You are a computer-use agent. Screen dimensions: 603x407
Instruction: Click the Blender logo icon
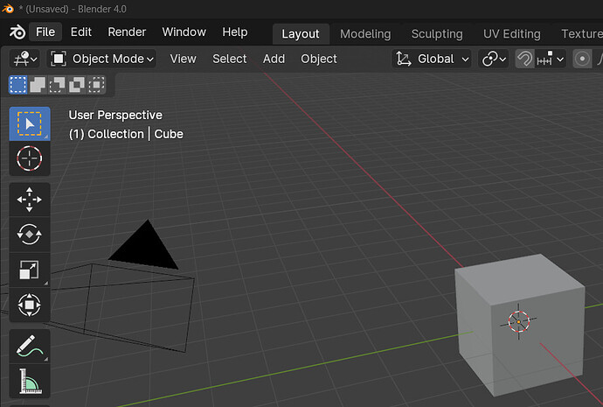17,32
